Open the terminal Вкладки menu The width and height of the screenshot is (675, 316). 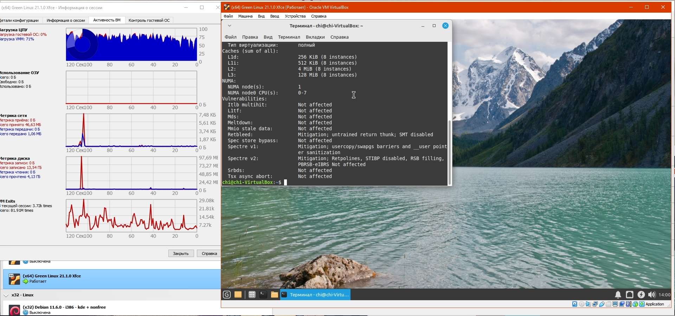click(x=315, y=37)
